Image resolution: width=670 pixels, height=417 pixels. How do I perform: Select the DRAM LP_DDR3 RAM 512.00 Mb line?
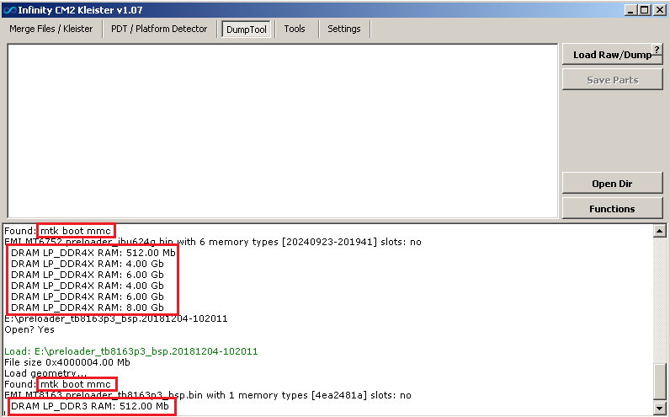coord(93,407)
